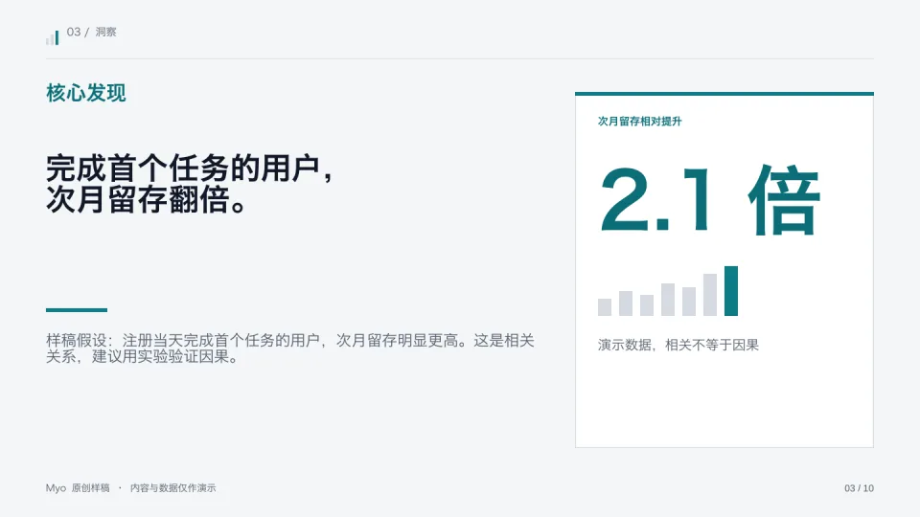
Task: Click the headline line '次月留存翻倍。'
Action: [146, 200]
